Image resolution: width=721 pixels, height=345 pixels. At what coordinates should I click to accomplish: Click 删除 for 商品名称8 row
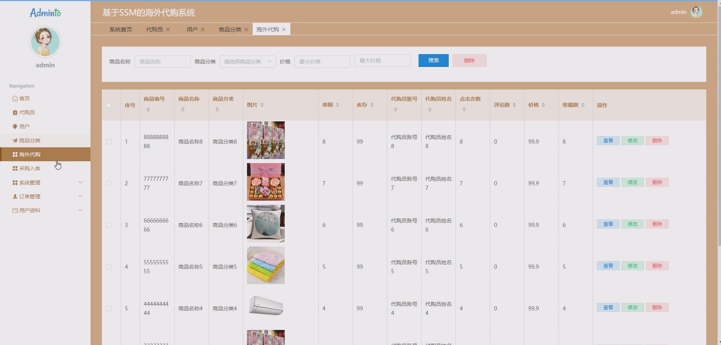(657, 140)
